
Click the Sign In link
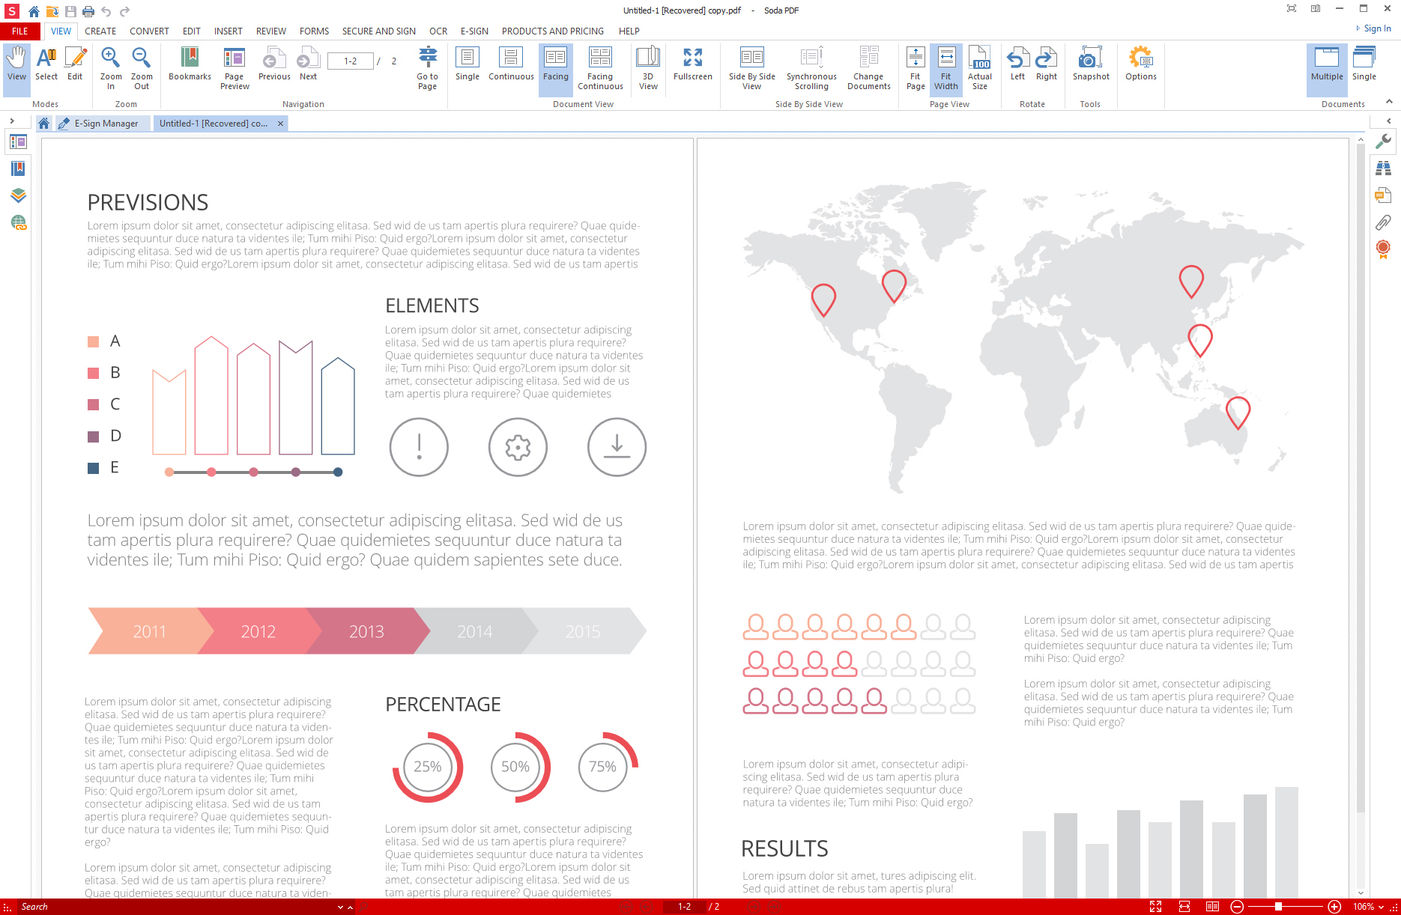click(x=1376, y=28)
